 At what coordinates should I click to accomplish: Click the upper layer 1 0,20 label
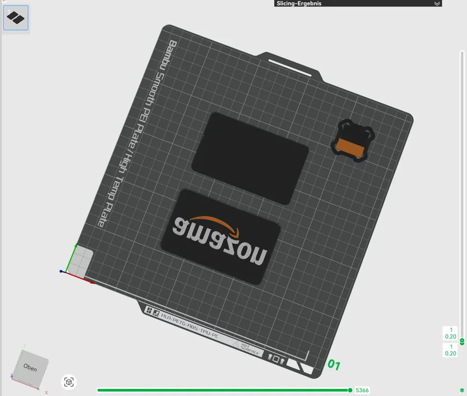[450, 333]
